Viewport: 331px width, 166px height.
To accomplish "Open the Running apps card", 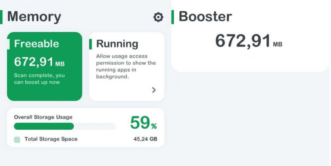I will point(127,66).
